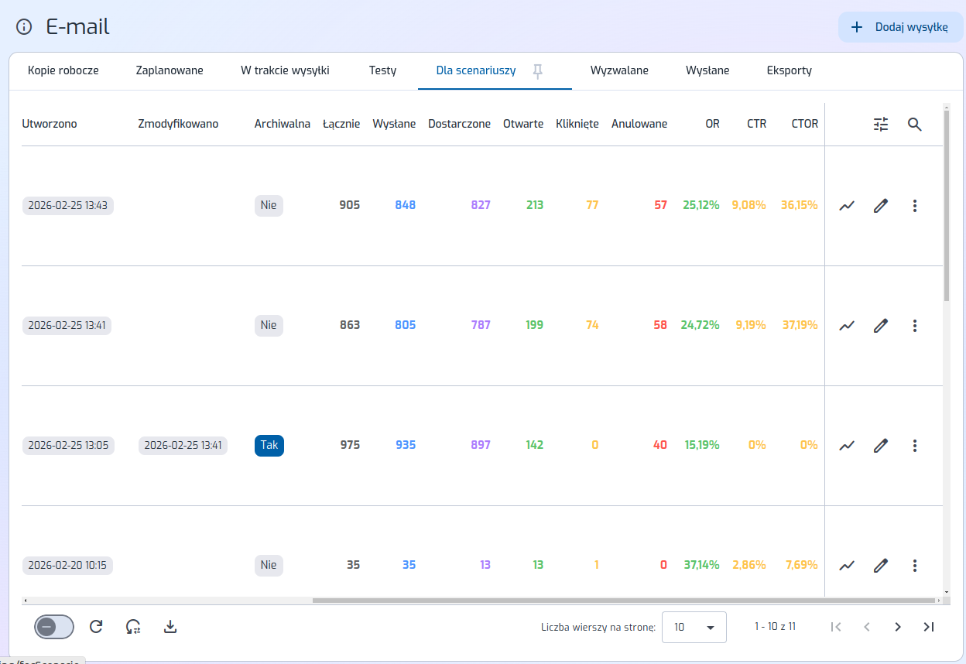Image resolution: width=966 pixels, height=664 pixels.
Task: Open the rows per page dropdown
Action: [694, 627]
